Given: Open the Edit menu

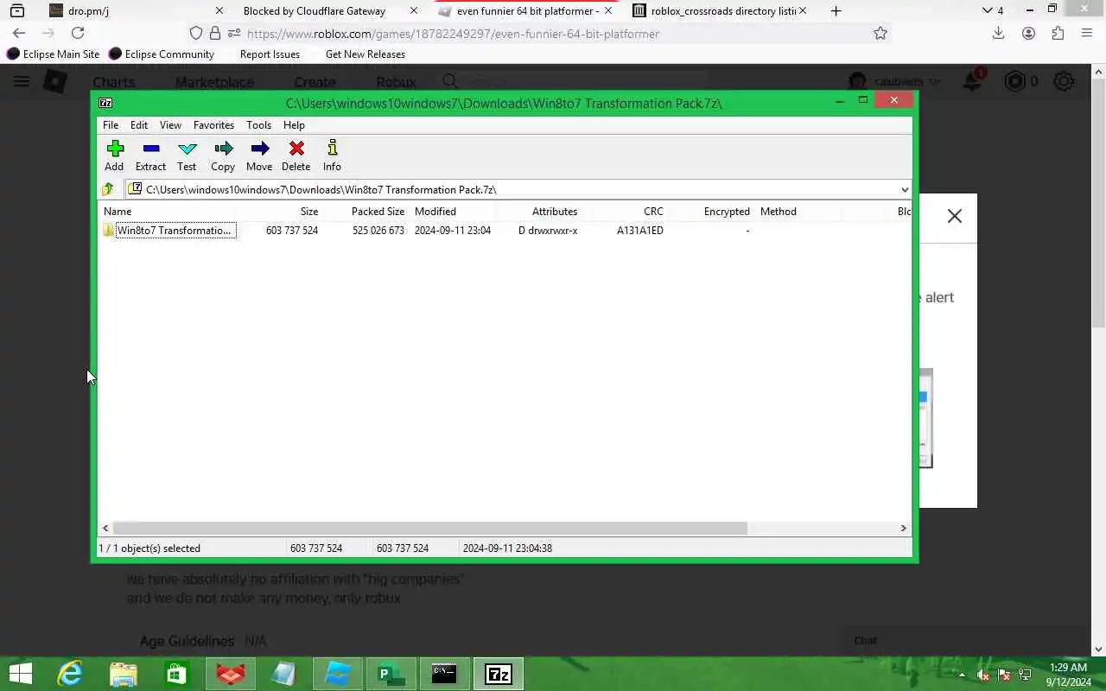Looking at the screenshot, I should click(x=139, y=124).
